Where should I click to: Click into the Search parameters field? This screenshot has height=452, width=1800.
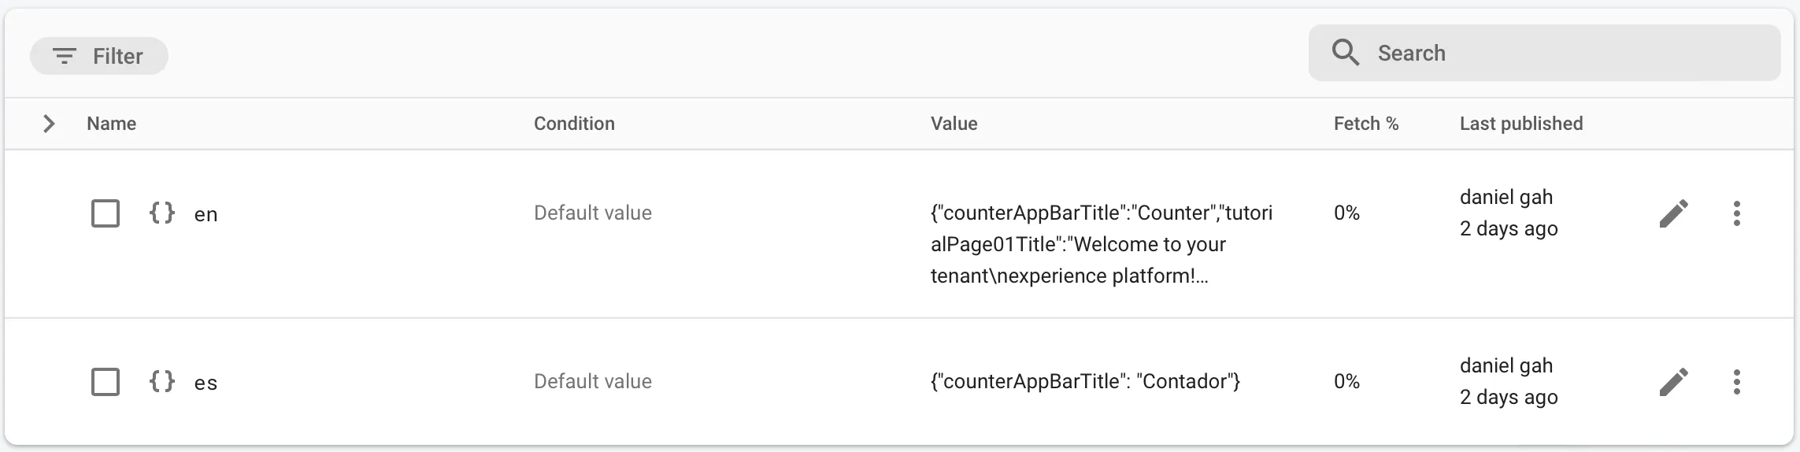tap(1567, 53)
